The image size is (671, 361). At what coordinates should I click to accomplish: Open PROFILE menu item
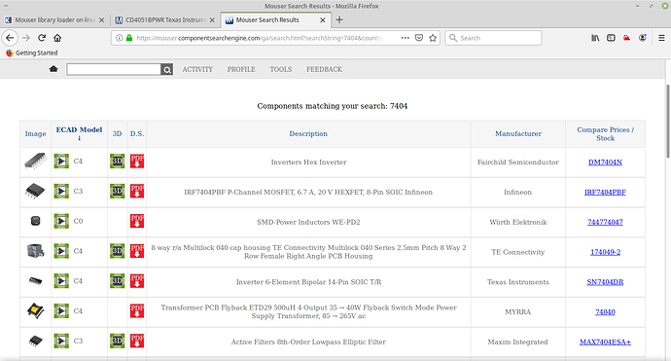click(x=241, y=69)
